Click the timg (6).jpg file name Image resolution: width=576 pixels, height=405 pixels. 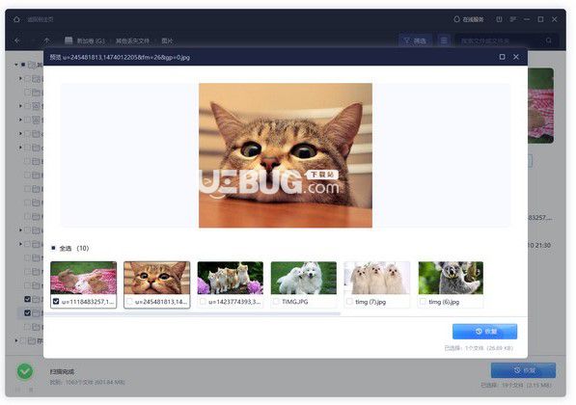(444, 302)
